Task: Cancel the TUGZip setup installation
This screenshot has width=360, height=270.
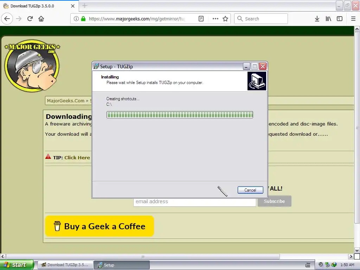Action: pos(250,190)
